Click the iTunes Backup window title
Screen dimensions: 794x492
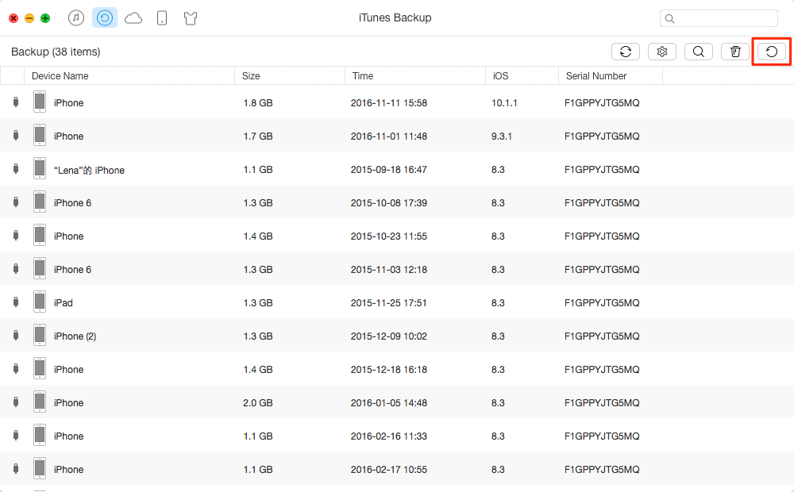395,17
